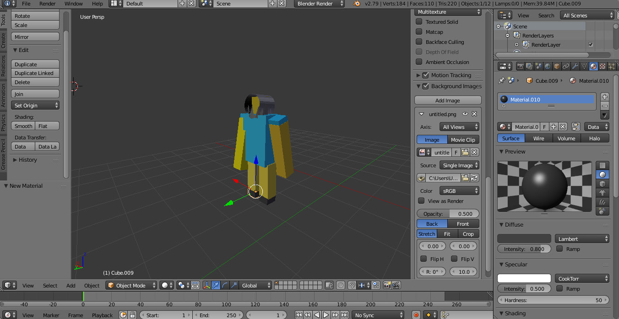Click the white Specular color swatch
This screenshot has width=619, height=319.
coord(524,278)
